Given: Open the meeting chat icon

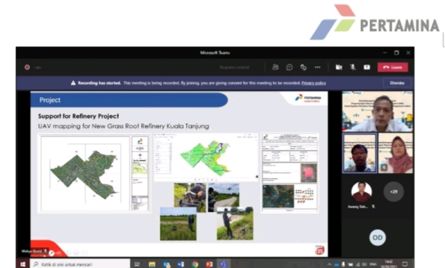Looking at the screenshot, I should [x=289, y=67].
